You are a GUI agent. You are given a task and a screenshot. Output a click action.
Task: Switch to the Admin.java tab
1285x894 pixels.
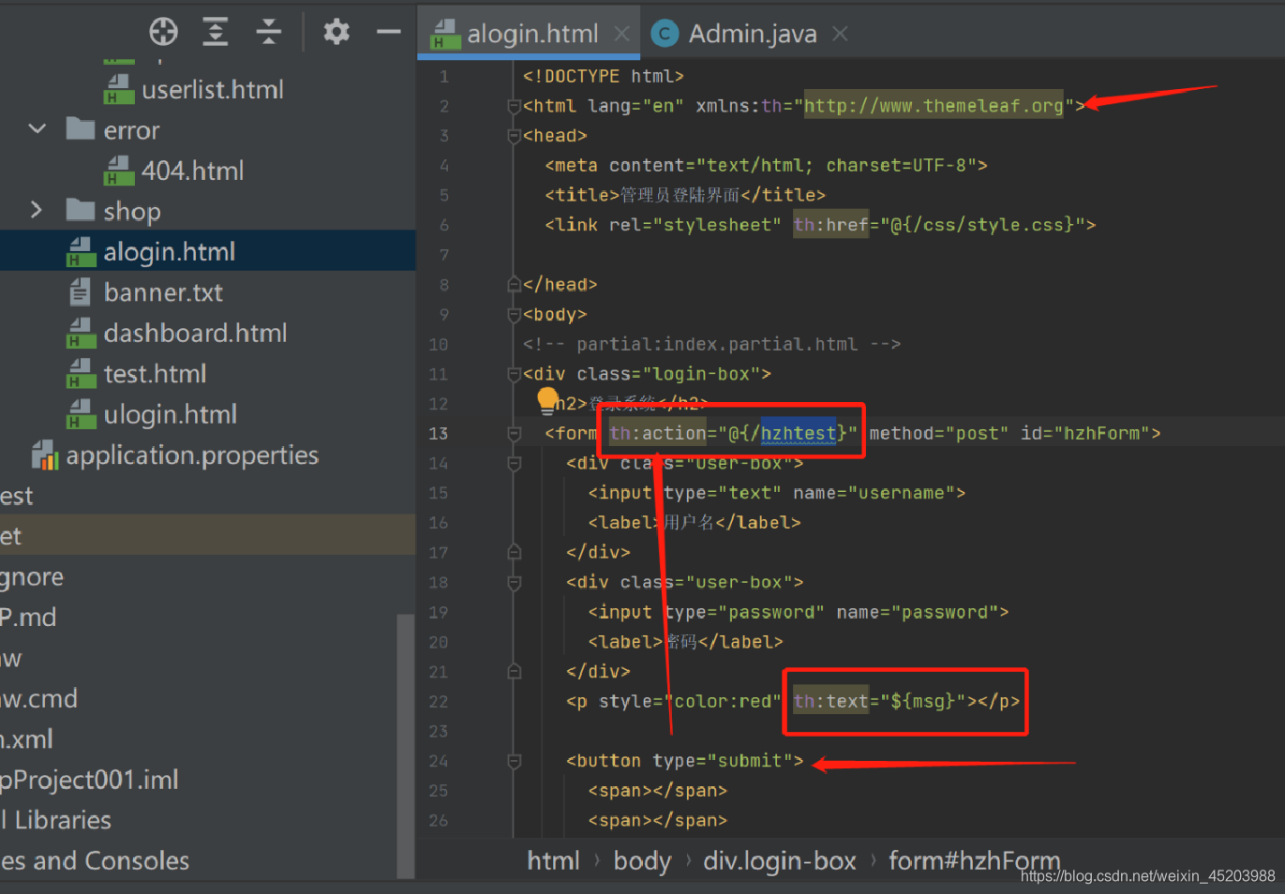coord(752,34)
